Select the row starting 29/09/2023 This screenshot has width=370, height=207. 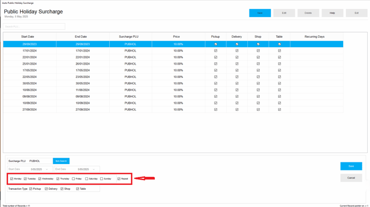[x=173, y=44]
